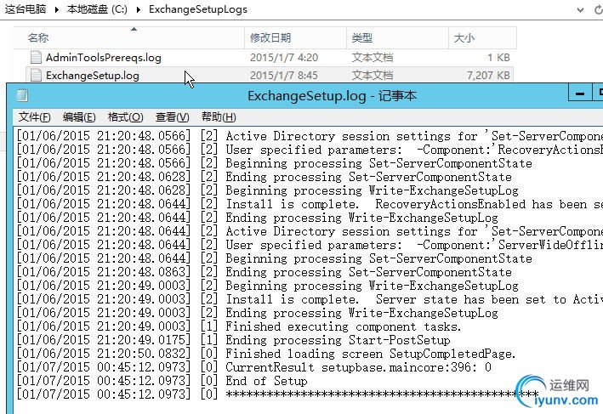Click the line 'Finished executing component tasks.'
603x414 pixels.
[344, 326]
